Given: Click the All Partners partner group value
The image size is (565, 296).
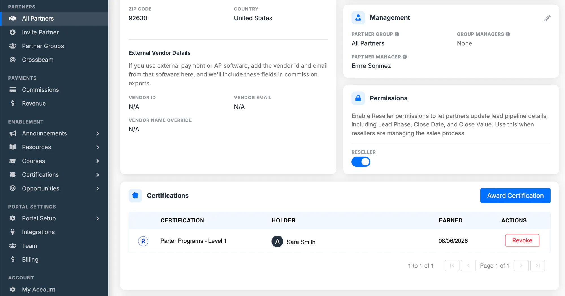Looking at the screenshot, I should tap(368, 43).
